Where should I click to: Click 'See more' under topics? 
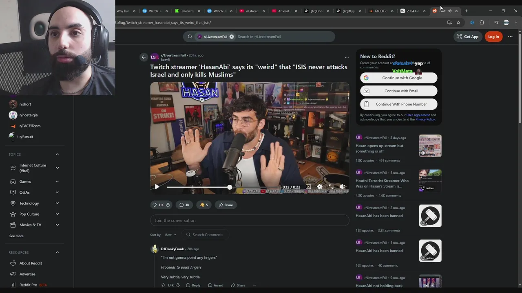16,236
